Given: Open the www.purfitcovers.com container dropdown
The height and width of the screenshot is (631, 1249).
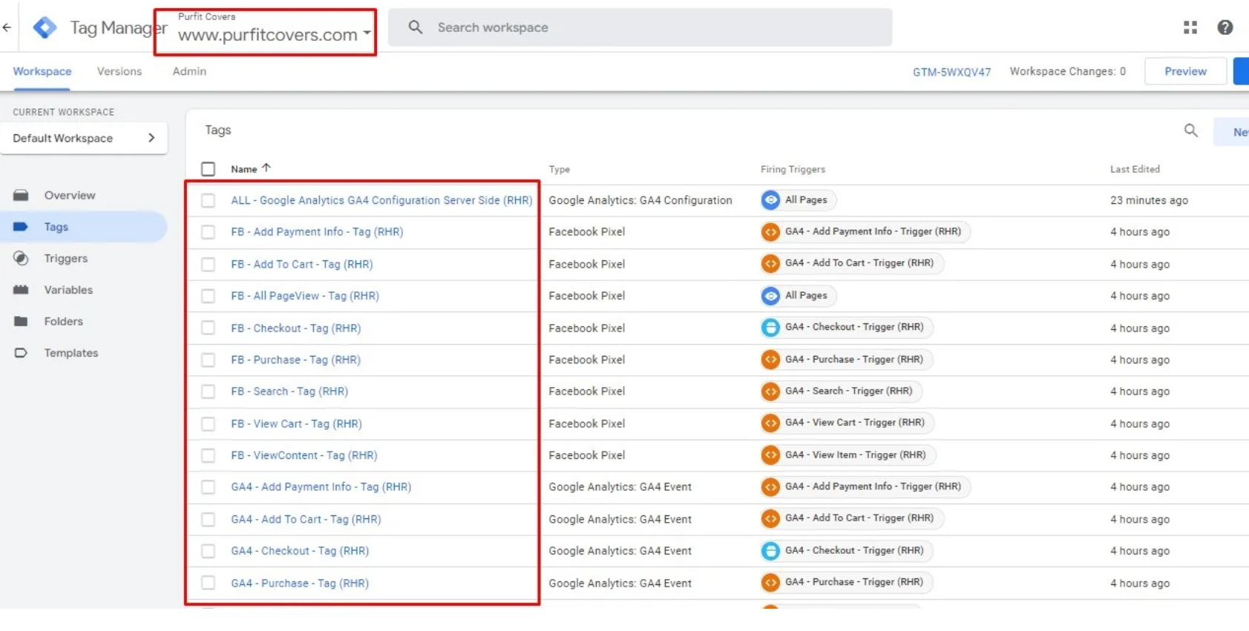Looking at the screenshot, I should [x=273, y=34].
